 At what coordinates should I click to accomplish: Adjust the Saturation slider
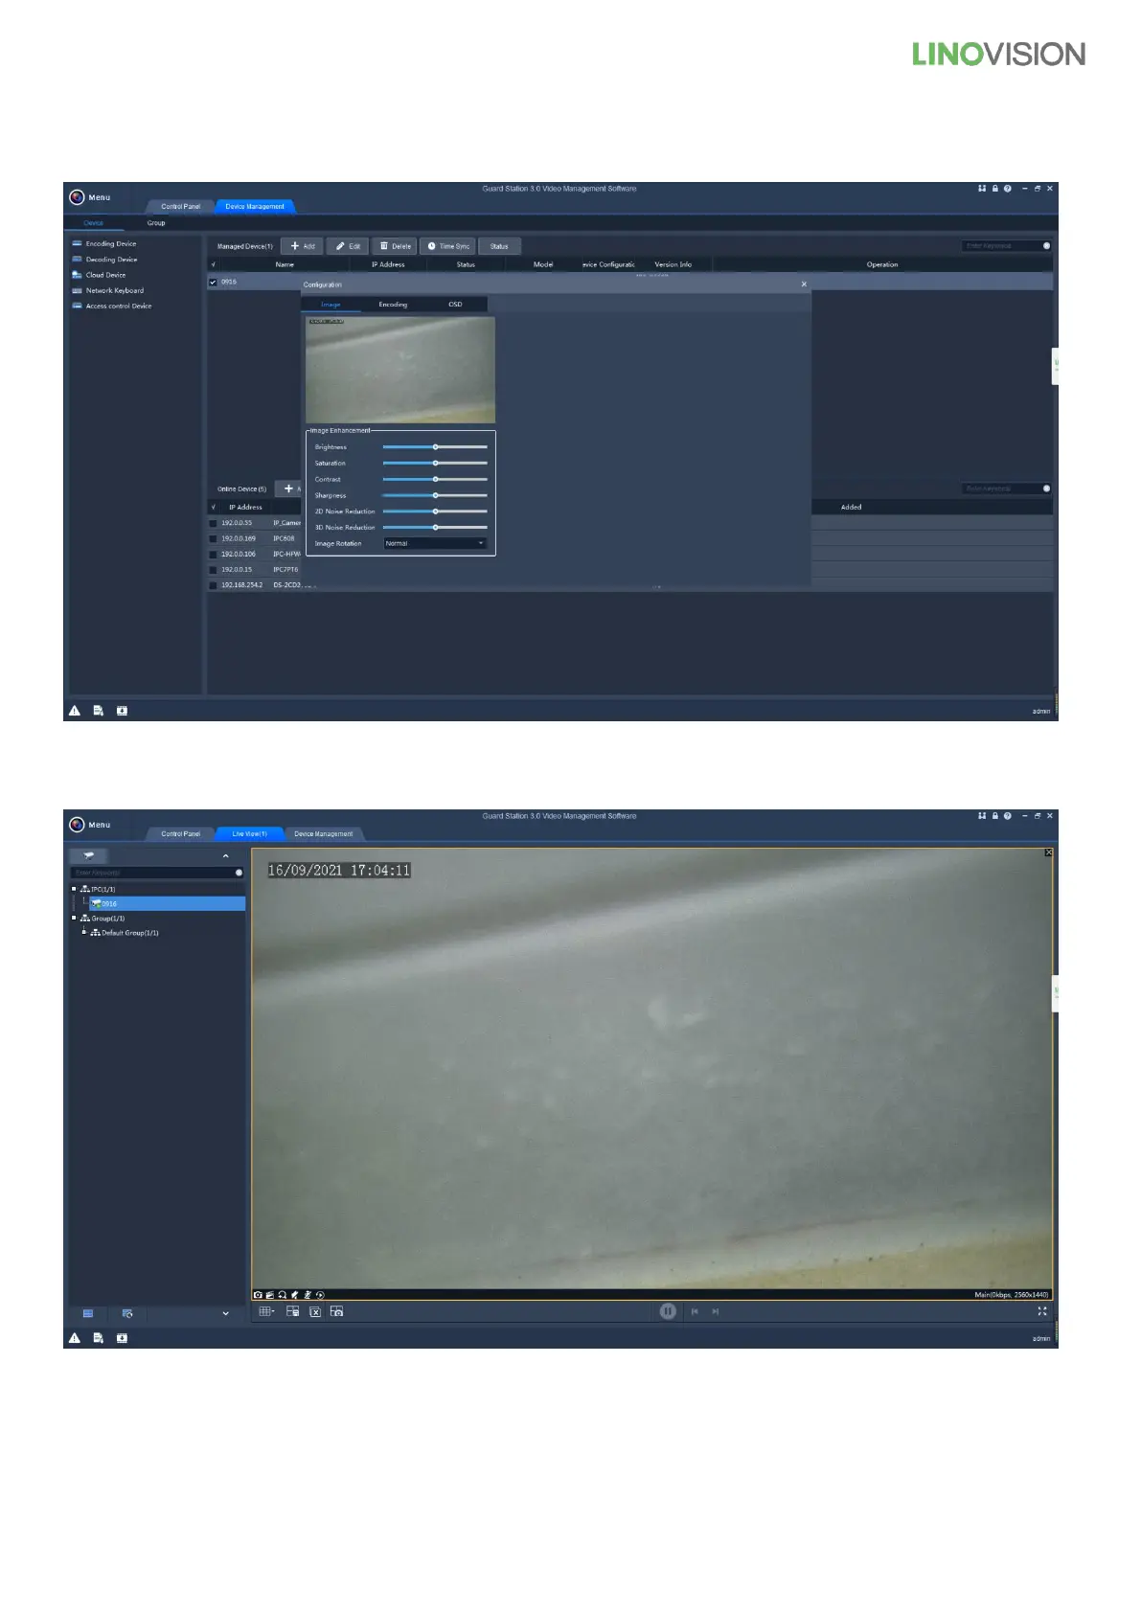point(435,463)
